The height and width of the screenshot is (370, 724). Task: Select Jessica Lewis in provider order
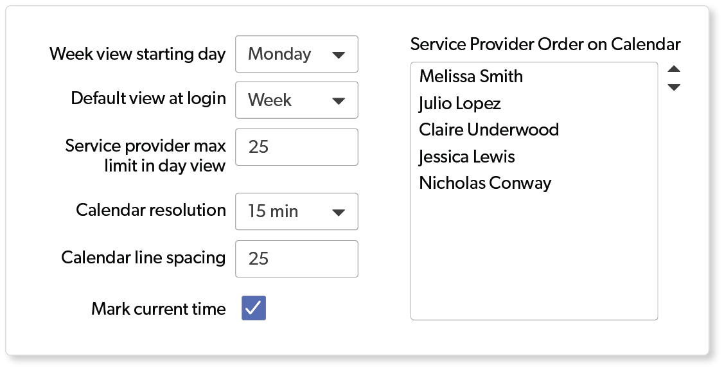pyautogui.click(x=467, y=157)
